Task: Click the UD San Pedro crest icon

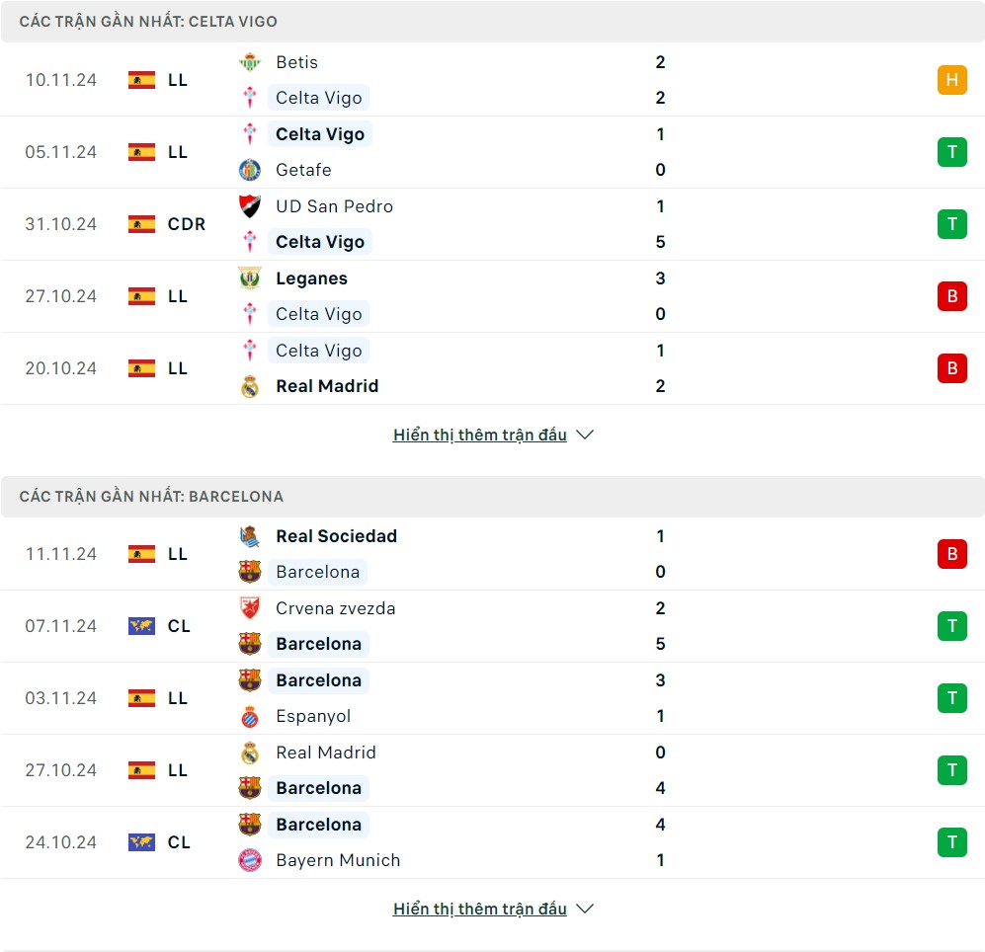Action: click(x=249, y=206)
